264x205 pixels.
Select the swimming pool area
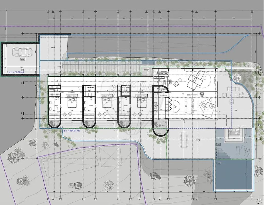coord(233,175)
